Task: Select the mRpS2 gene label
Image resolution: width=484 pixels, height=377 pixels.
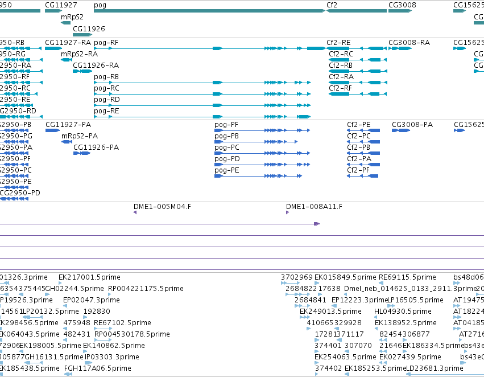Action: 72,17
